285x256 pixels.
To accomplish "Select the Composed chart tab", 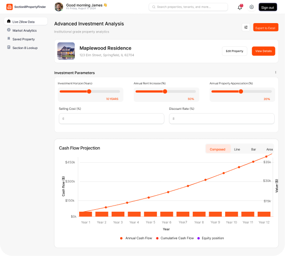I will pyautogui.click(x=218, y=149).
